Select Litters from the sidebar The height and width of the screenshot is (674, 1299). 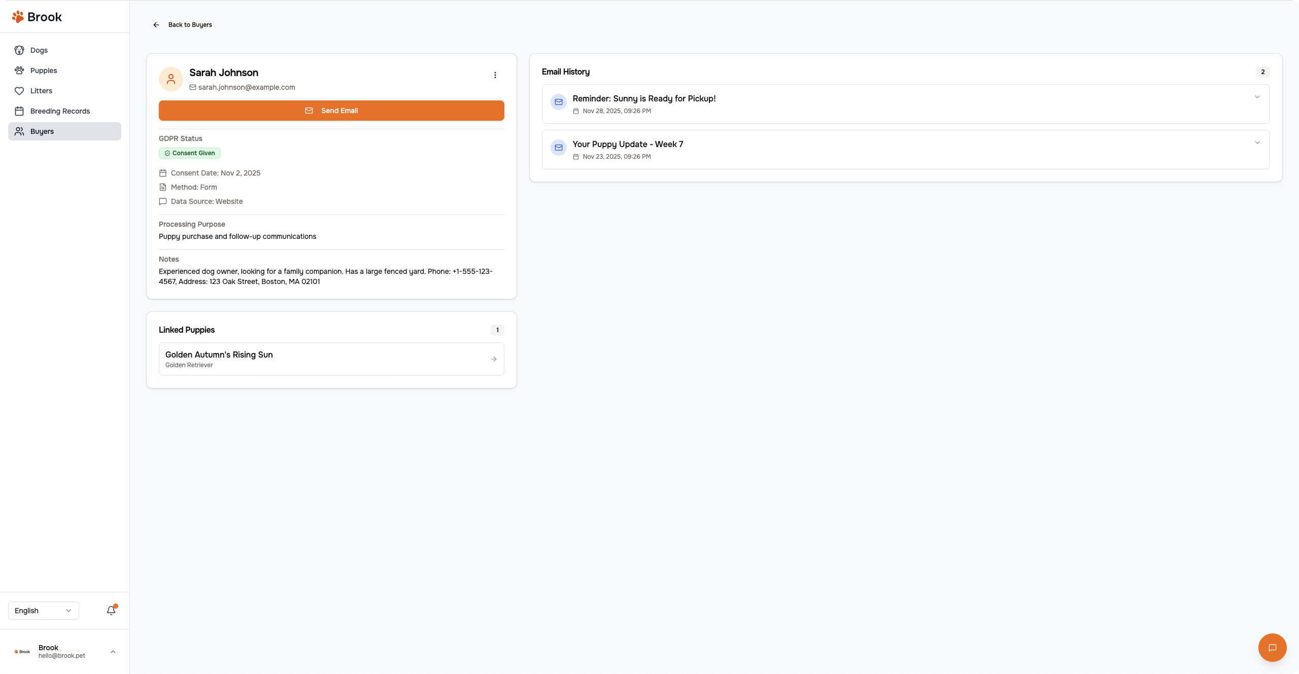(x=41, y=91)
